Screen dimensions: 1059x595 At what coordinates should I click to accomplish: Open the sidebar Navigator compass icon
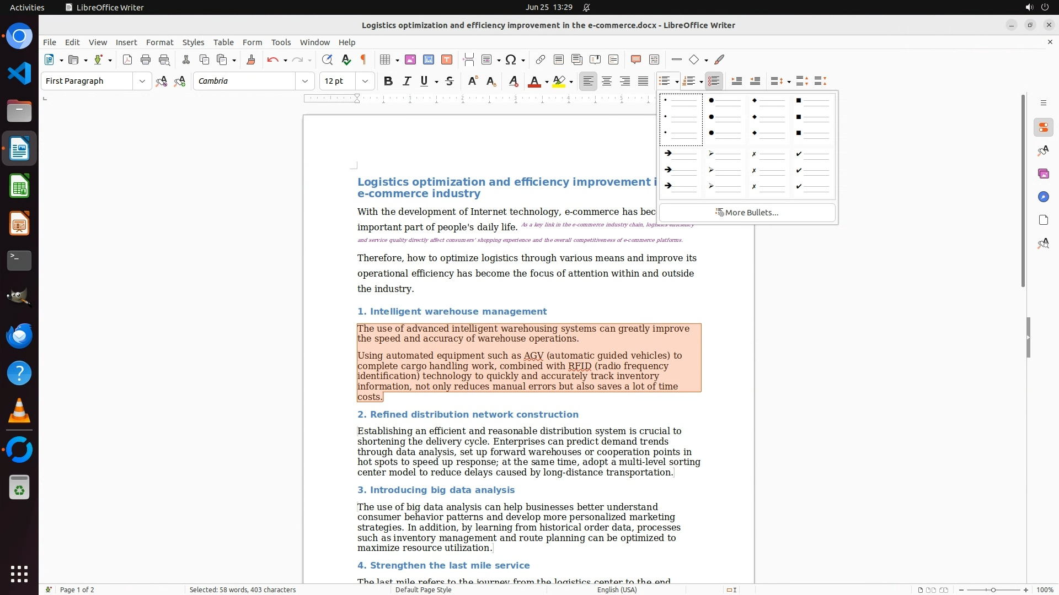click(x=1043, y=197)
